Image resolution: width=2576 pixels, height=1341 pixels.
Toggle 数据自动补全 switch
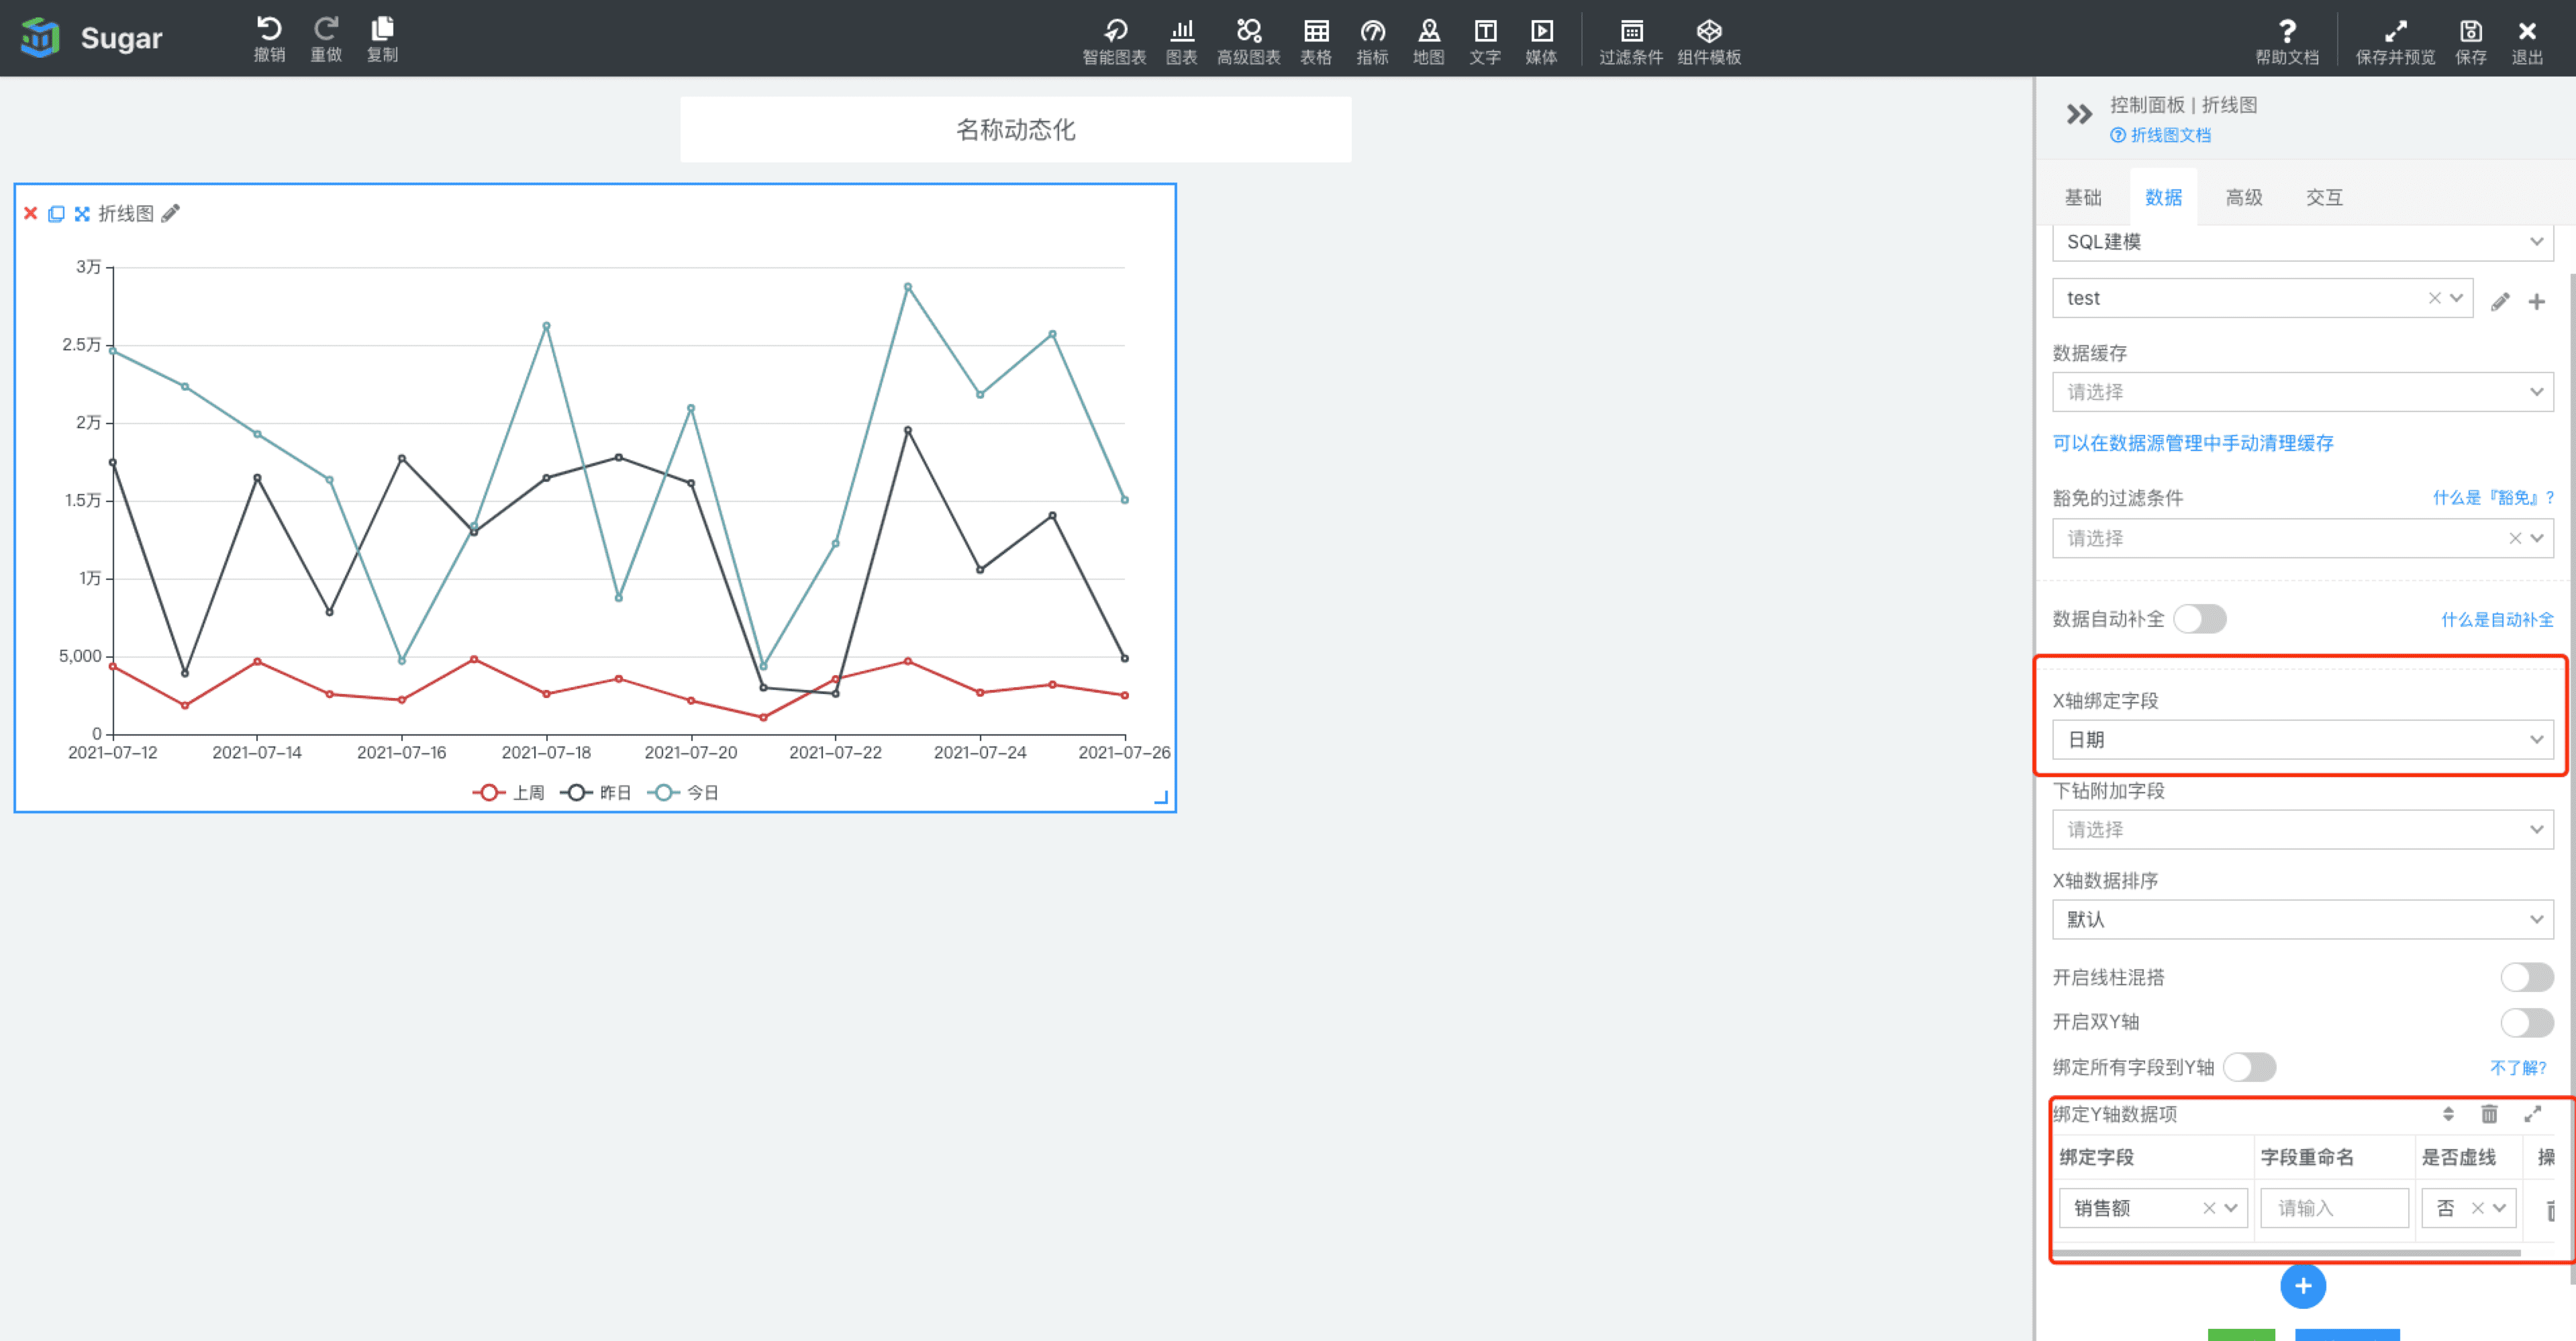click(x=2199, y=619)
